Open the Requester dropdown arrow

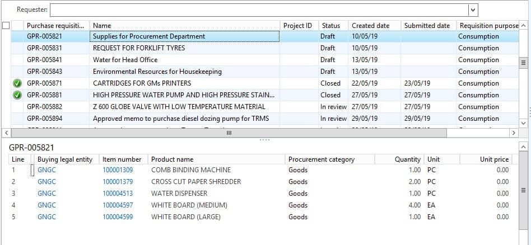473,10
